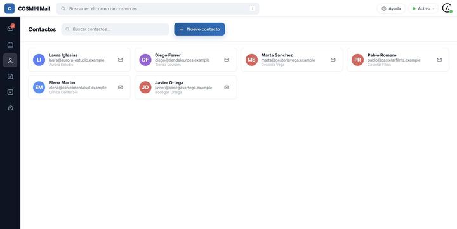Click the Tienda Lourdes company label

click(168, 65)
